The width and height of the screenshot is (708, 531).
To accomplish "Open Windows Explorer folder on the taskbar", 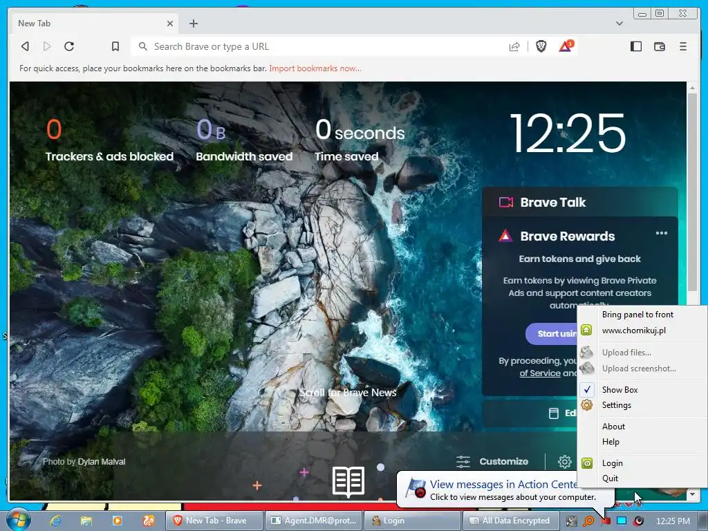I will (86, 521).
